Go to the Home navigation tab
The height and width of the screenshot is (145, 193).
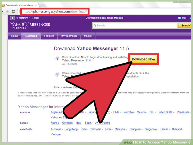point(15,36)
